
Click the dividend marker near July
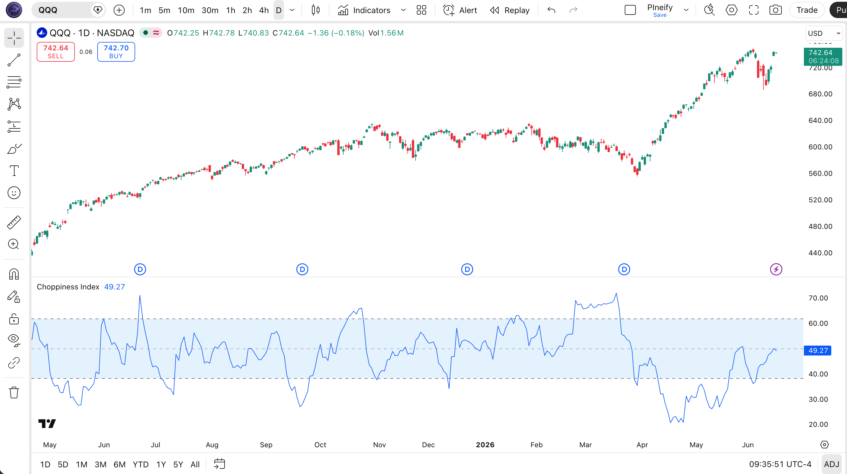[140, 270]
